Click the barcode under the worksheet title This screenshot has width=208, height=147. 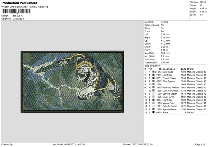pyautogui.click(x=16, y=11)
